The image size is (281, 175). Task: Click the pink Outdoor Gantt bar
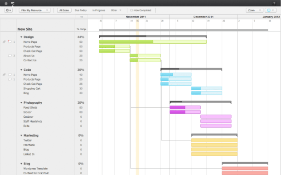(x=216, y=117)
